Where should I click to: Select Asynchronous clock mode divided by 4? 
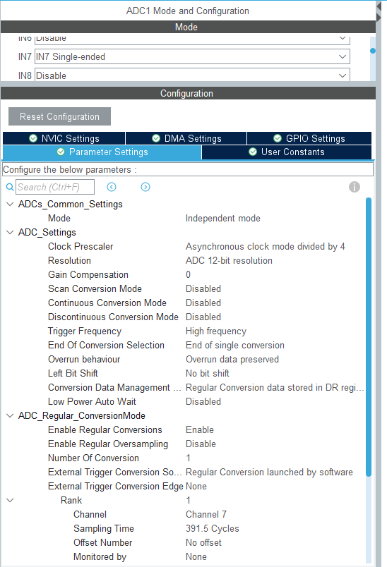point(266,247)
